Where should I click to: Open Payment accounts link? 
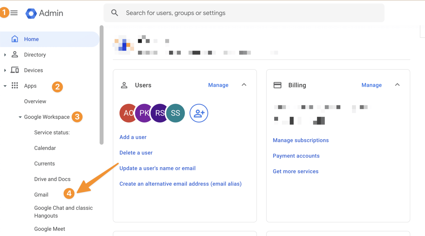click(x=296, y=156)
